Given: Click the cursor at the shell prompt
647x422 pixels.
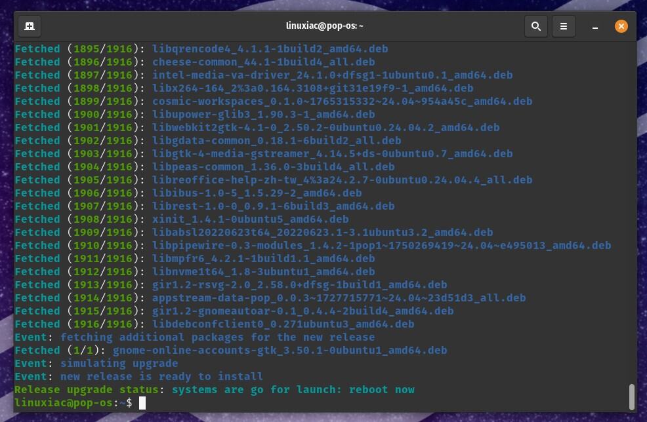Looking at the screenshot, I should [142, 403].
